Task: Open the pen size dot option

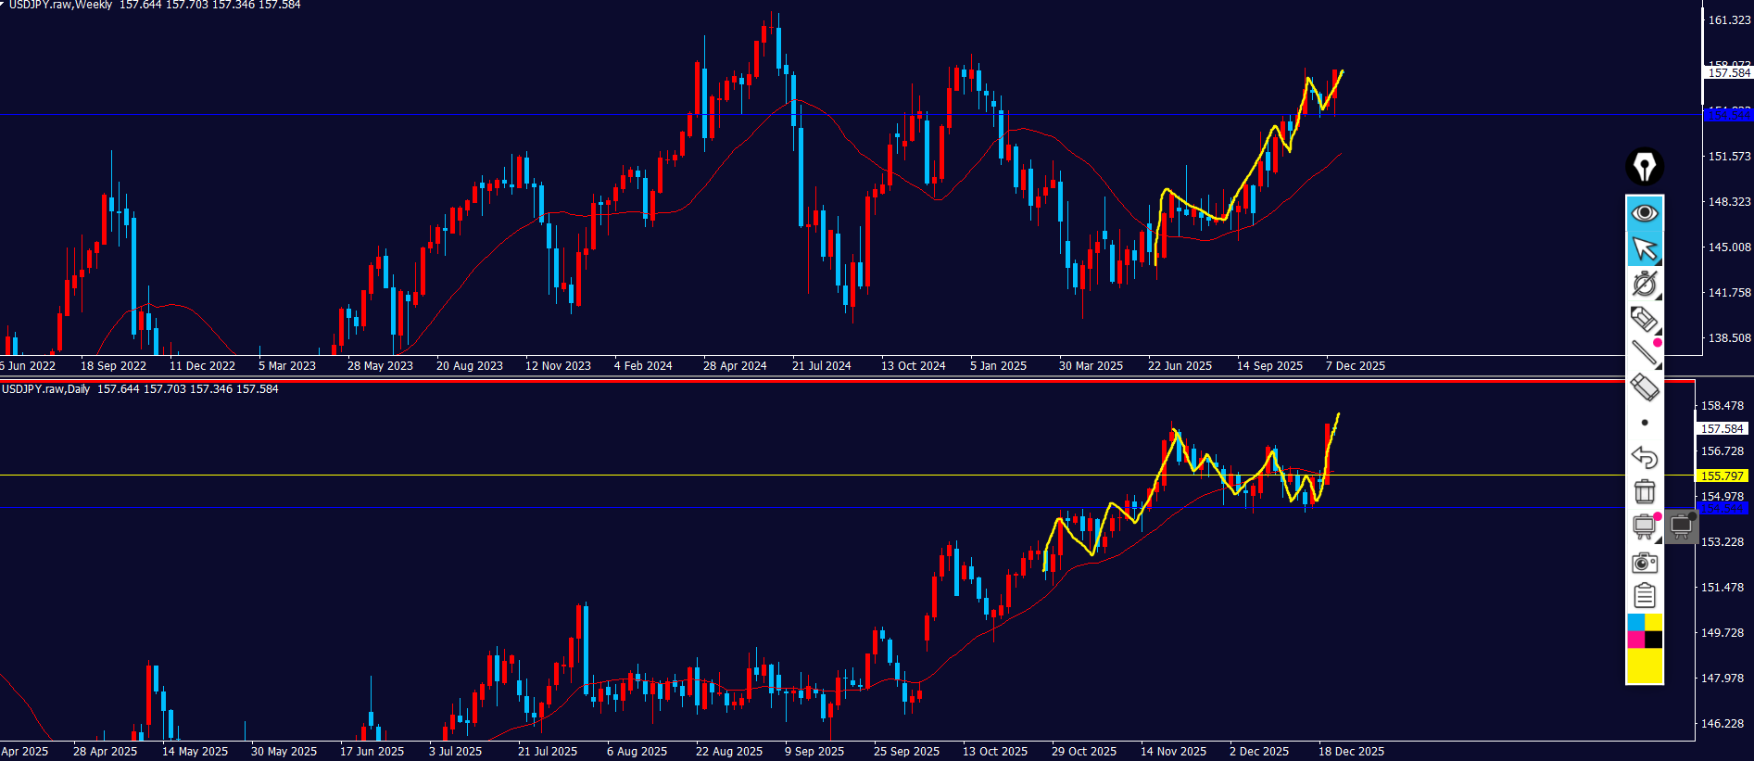Action: coord(1645,423)
